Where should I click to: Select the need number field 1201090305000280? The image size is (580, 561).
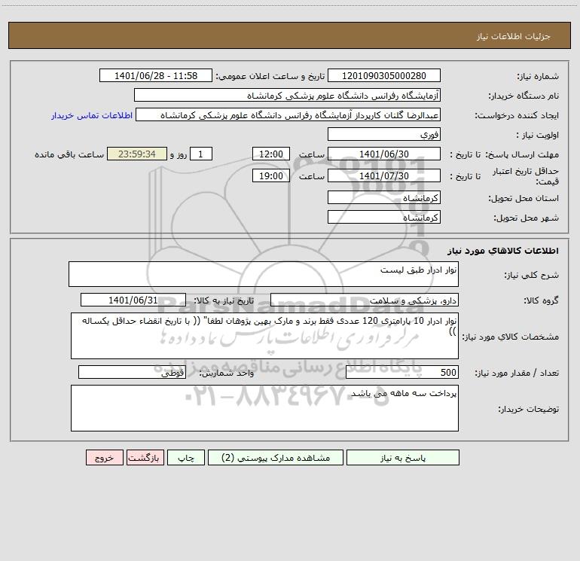pos(384,76)
